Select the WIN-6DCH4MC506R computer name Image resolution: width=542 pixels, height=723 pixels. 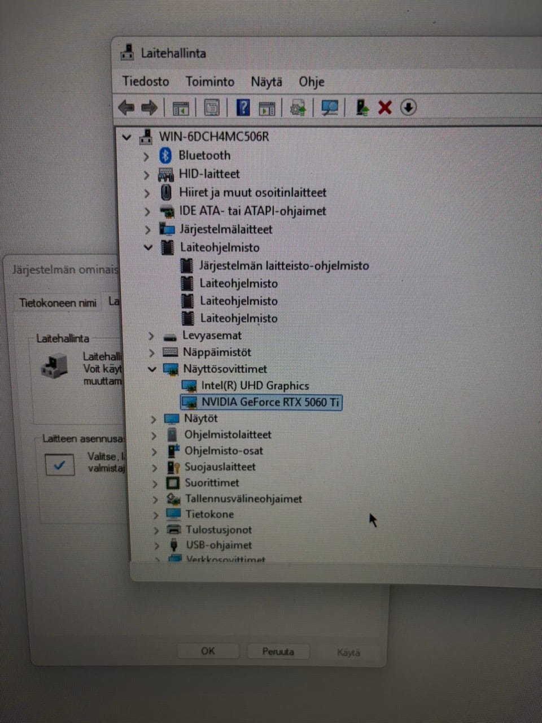click(214, 137)
